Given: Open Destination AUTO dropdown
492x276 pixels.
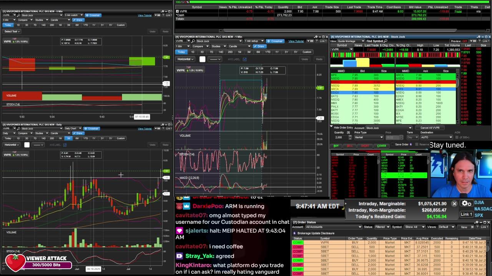Looking at the screenshot, I should tap(437, 137).
